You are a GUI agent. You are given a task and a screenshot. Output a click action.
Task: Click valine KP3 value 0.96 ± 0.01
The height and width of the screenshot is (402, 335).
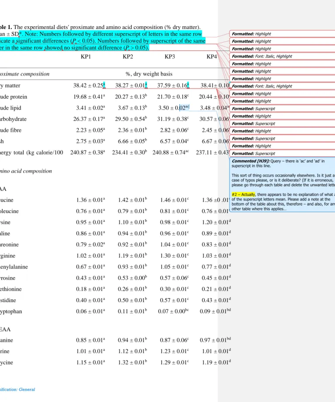click(x=174, y=234)
